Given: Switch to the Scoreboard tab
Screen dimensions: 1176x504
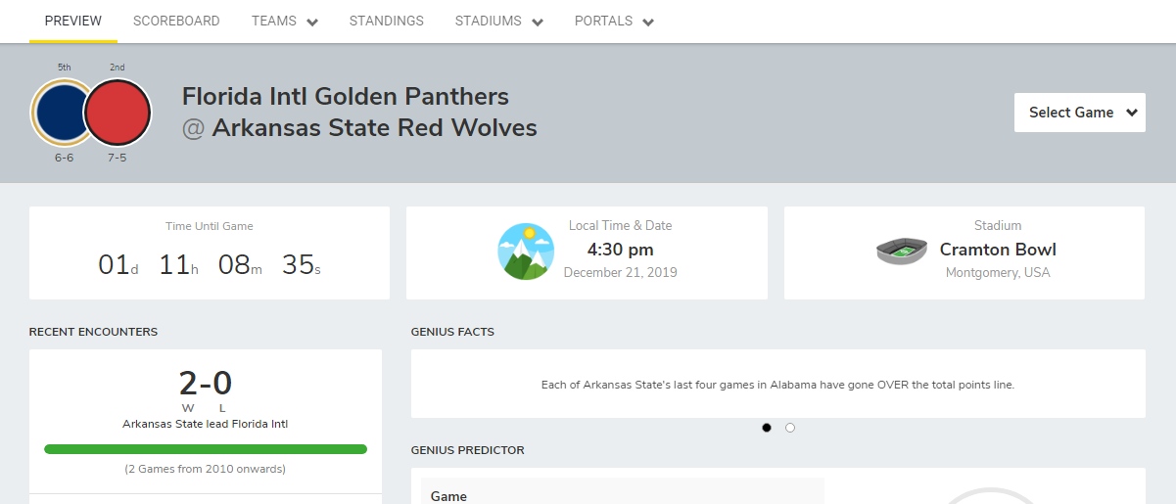Looking at the screenshot, I should [x=176, y=22].
